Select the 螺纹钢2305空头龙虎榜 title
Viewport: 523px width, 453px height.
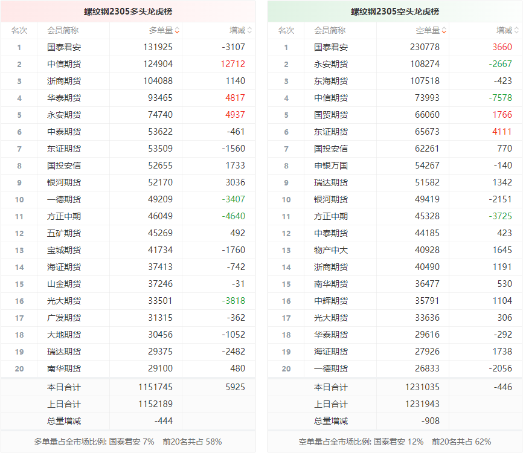(395, 11)
